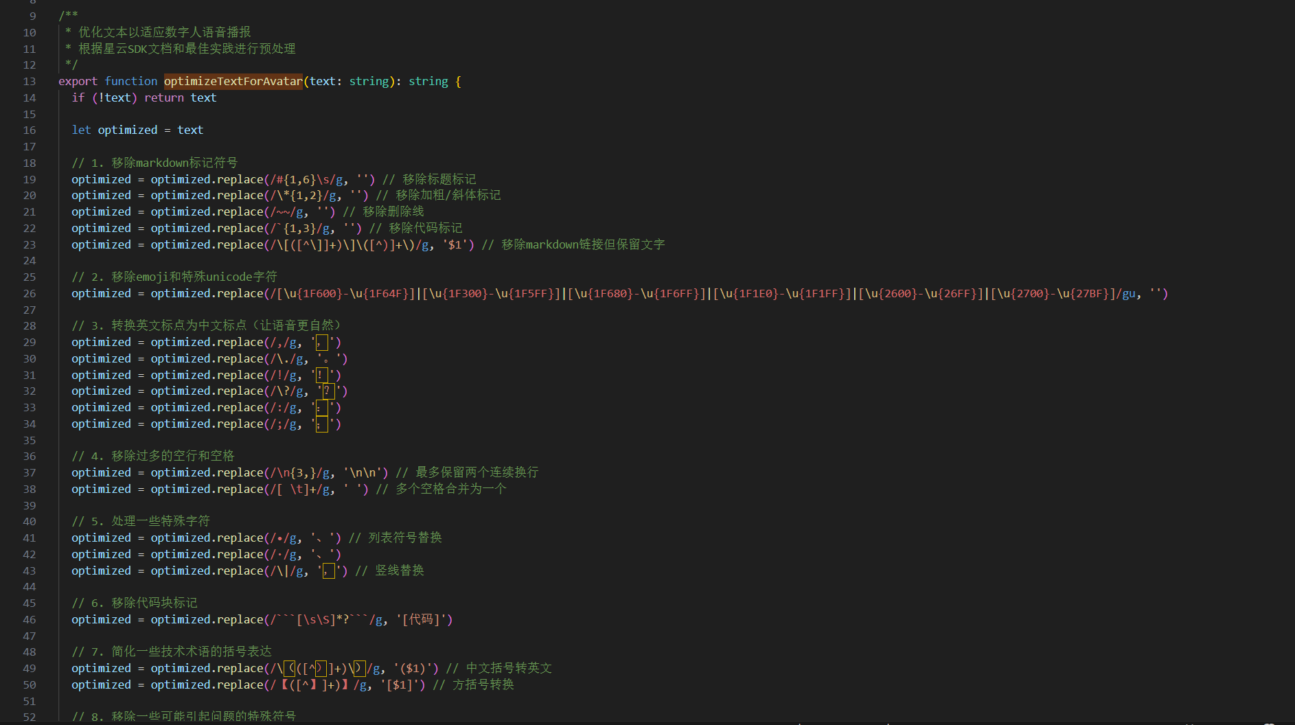This screenshot has height=725, width=1295.
Task: Click the comment 移除加粗/斜体标记
Action: click(x=438, y=195)
